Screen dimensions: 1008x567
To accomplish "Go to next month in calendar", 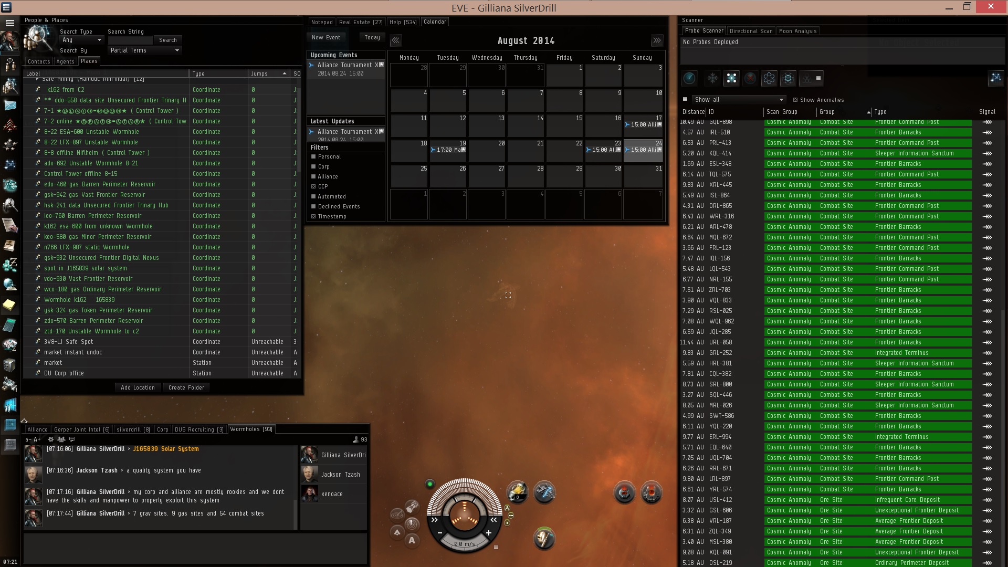I will (657, 40).
